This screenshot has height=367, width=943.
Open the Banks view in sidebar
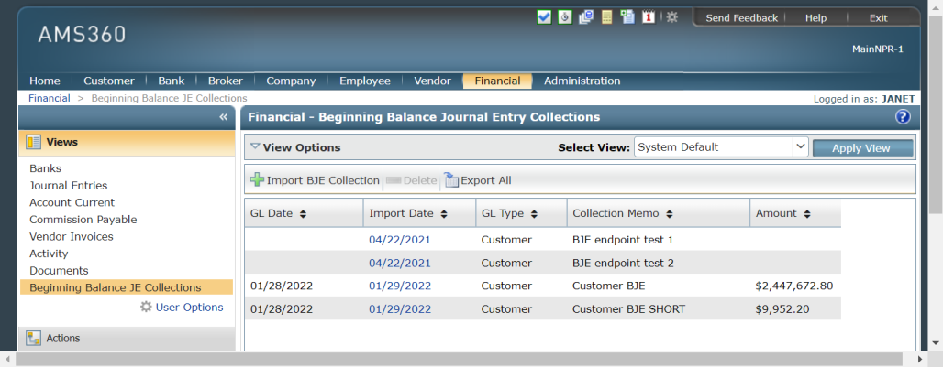click(x=46, y=168)
